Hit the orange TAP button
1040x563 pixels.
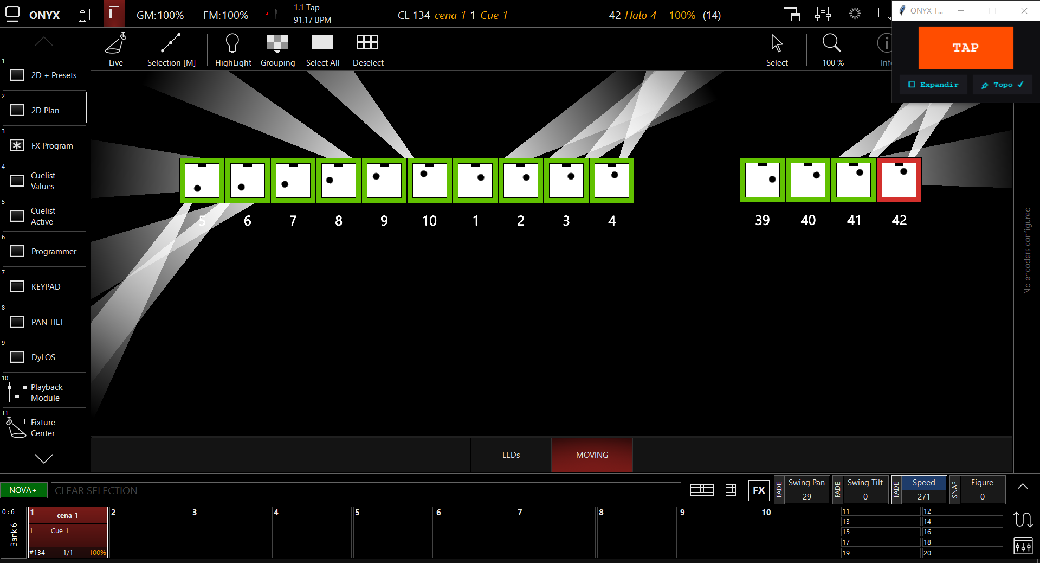point(966,48)
